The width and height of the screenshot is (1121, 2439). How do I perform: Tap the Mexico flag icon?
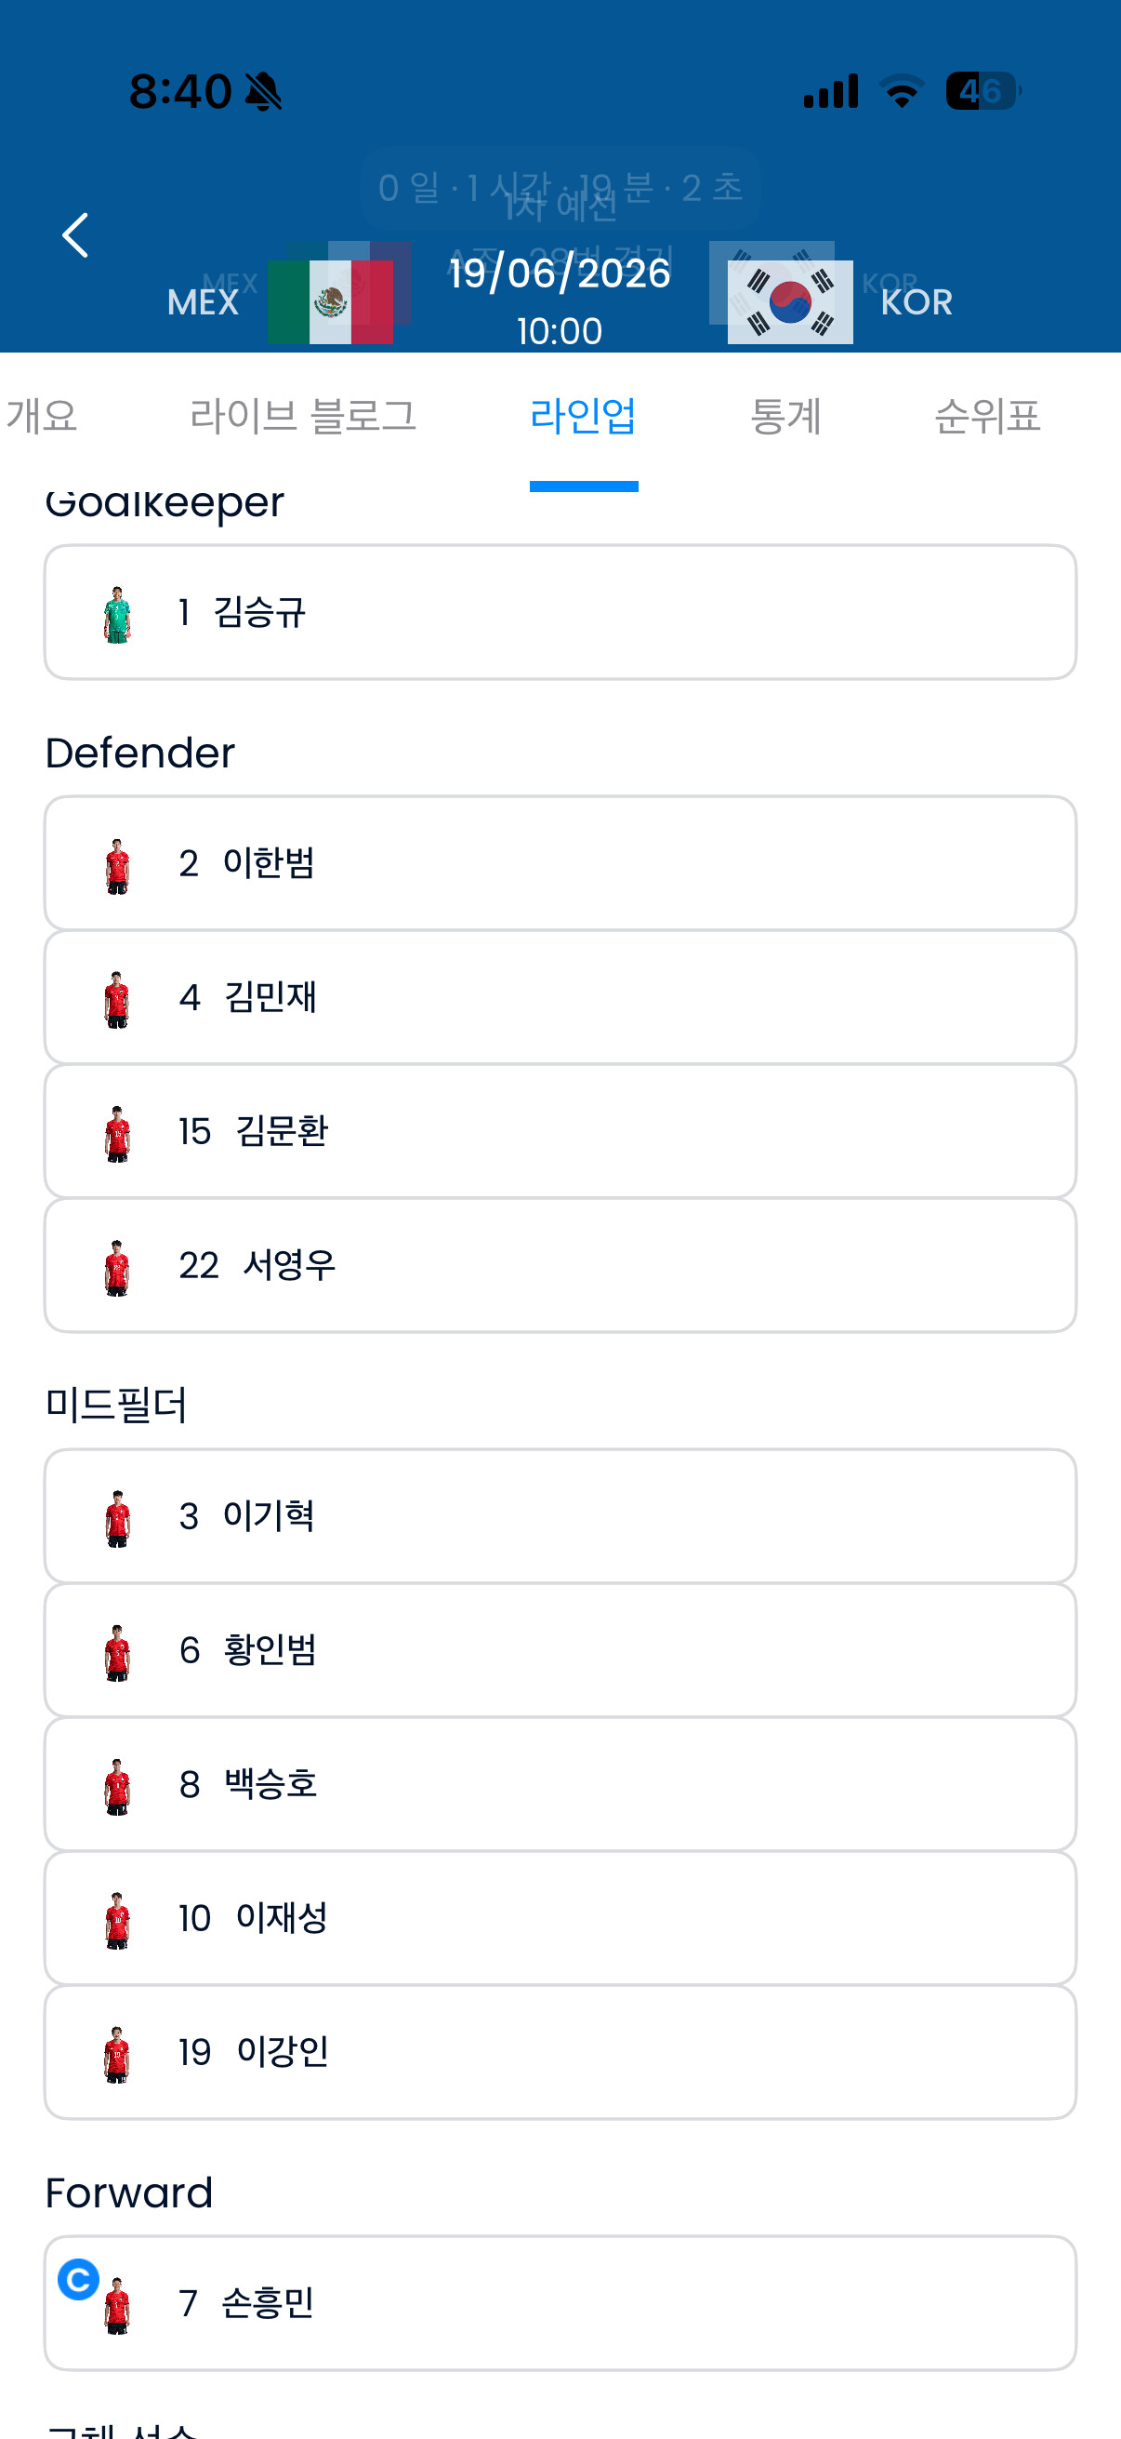(x=330, y=302)
